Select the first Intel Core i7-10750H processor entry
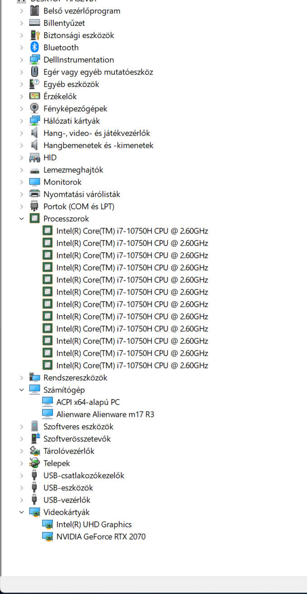This screenshot has height=594, width=307. click(132, 231)
